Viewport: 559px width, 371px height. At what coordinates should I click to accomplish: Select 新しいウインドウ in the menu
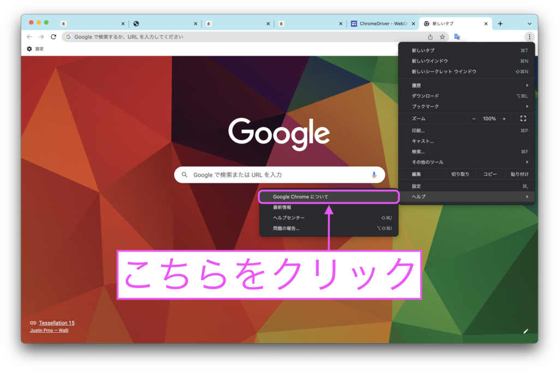(x=467, y=61)
